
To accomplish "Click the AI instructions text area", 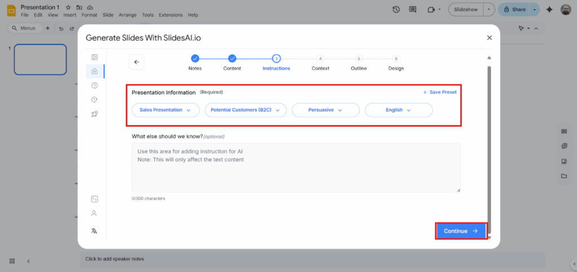I will [x=296, y=167].
